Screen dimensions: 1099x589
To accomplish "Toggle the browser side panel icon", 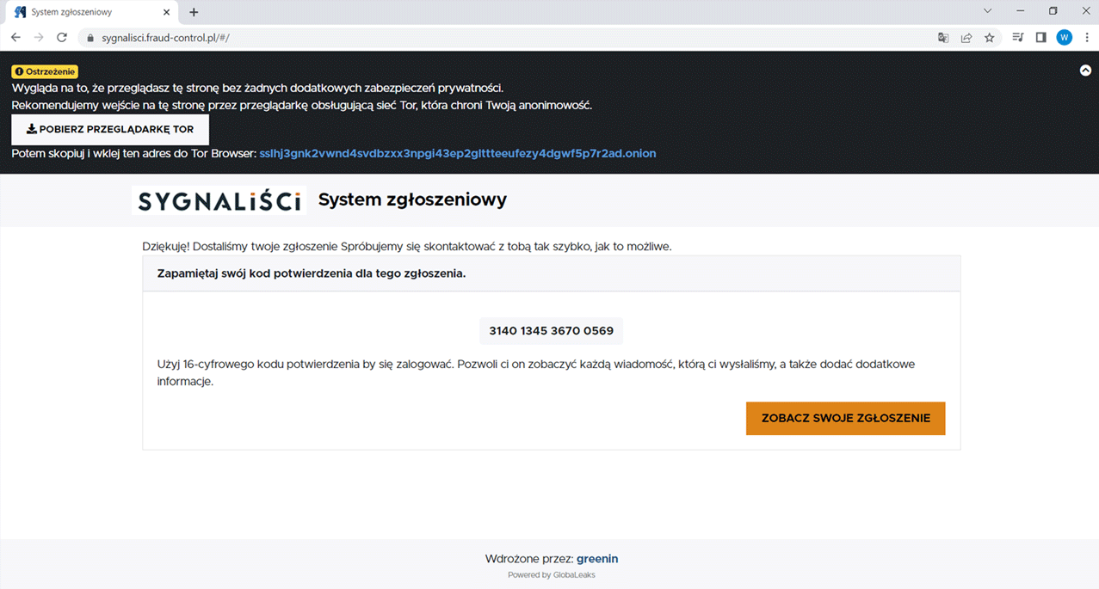I will point(1040,38).
